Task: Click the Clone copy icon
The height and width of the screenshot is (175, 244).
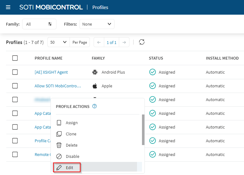Action: (x=59, y=134)
